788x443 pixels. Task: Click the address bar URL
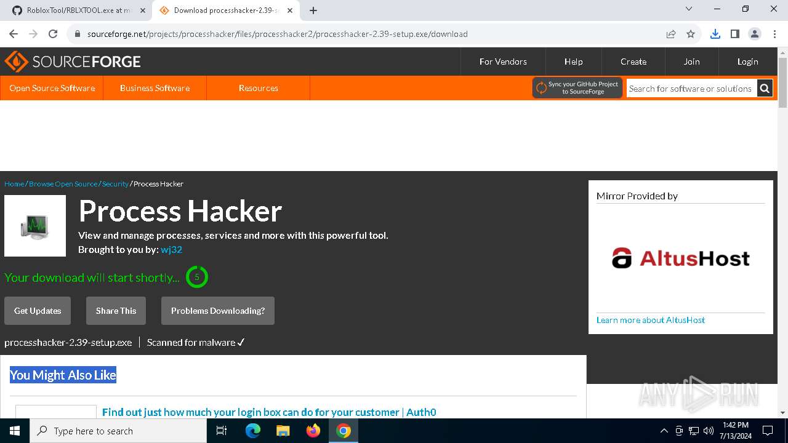pos(278,34)
